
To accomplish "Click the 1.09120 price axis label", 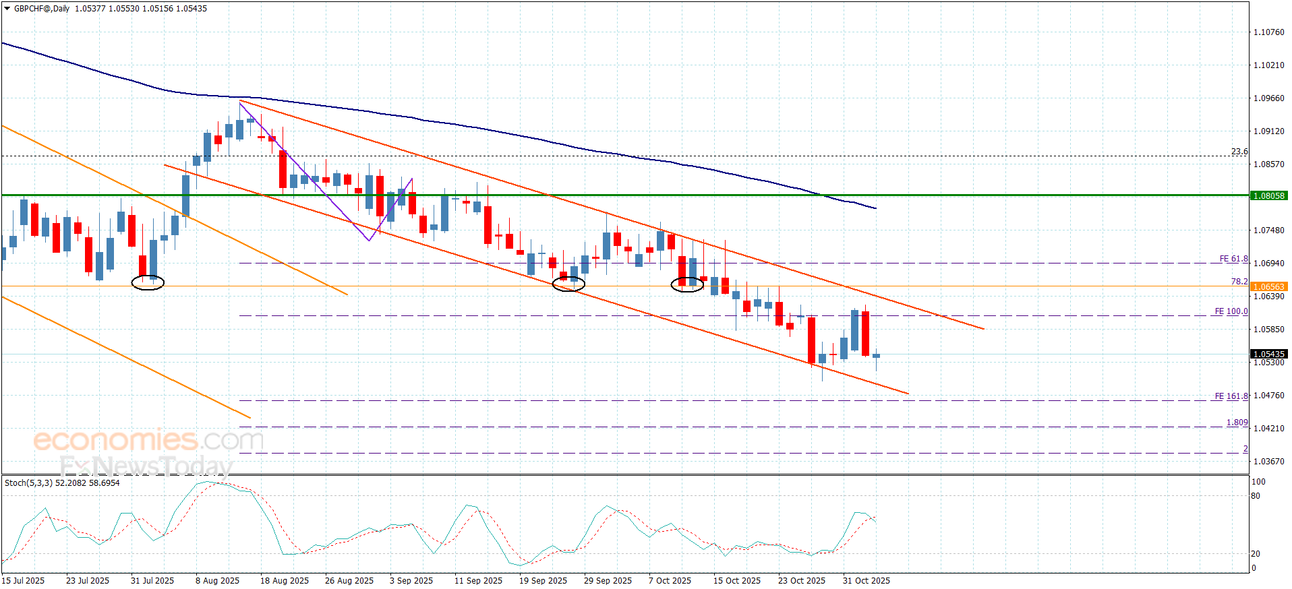I will point(1268,131).
